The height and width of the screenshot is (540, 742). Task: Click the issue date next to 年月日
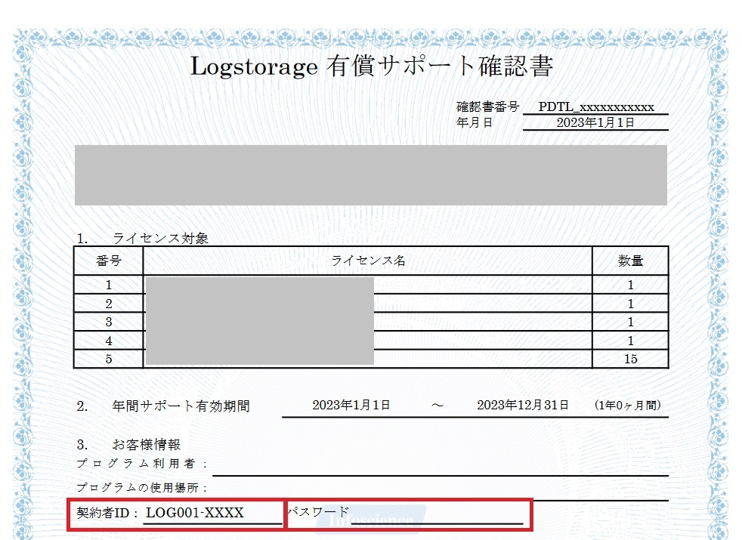595,122
